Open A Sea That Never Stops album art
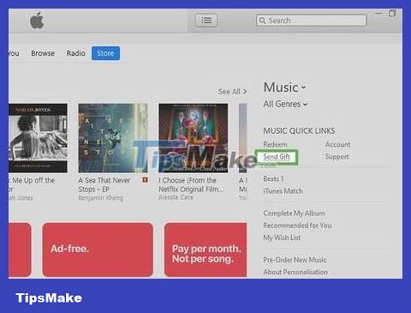This screenshot has height=313, width=411. click(113, 138)
